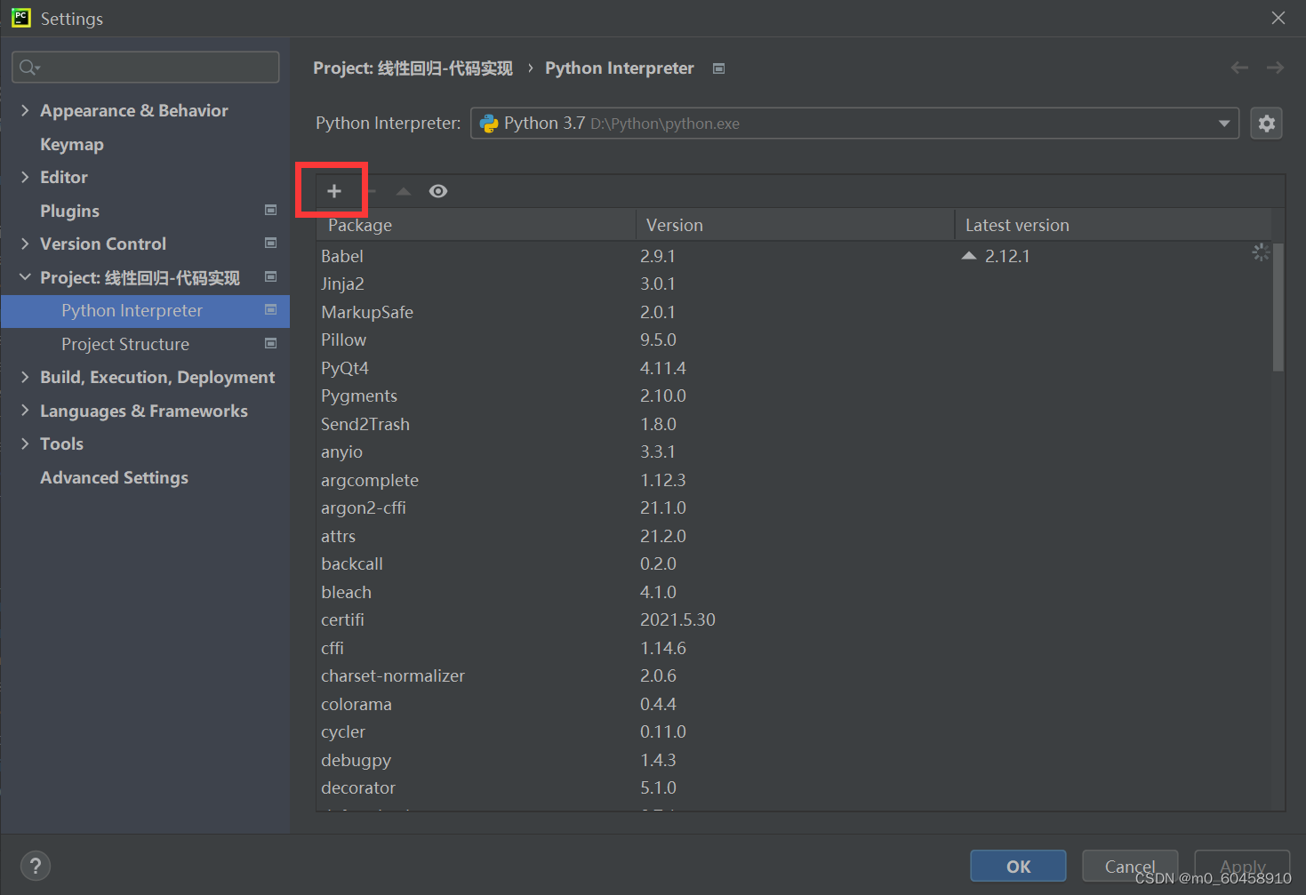Select the PyQt4 package row

[x=794, y=368]
